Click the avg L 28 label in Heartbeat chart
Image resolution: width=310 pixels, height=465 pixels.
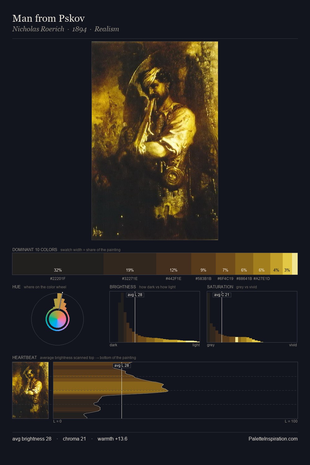(x=122, y=365)
